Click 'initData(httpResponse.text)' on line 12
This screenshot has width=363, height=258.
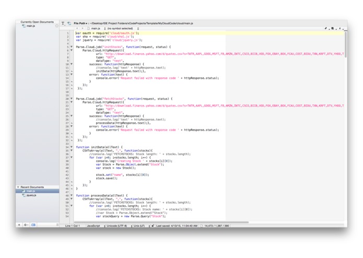[x=118, y=71]
